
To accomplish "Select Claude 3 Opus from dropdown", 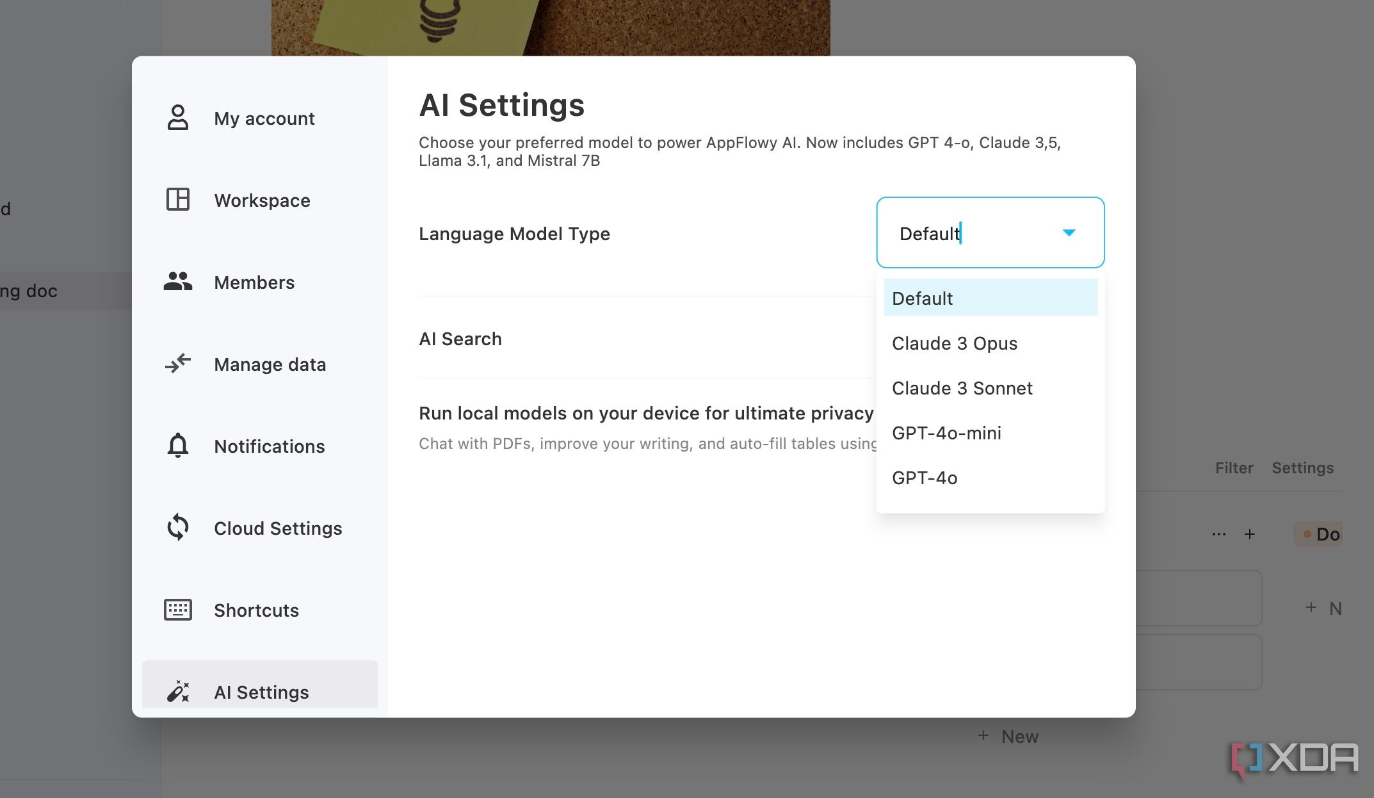I will coord(954,343).
